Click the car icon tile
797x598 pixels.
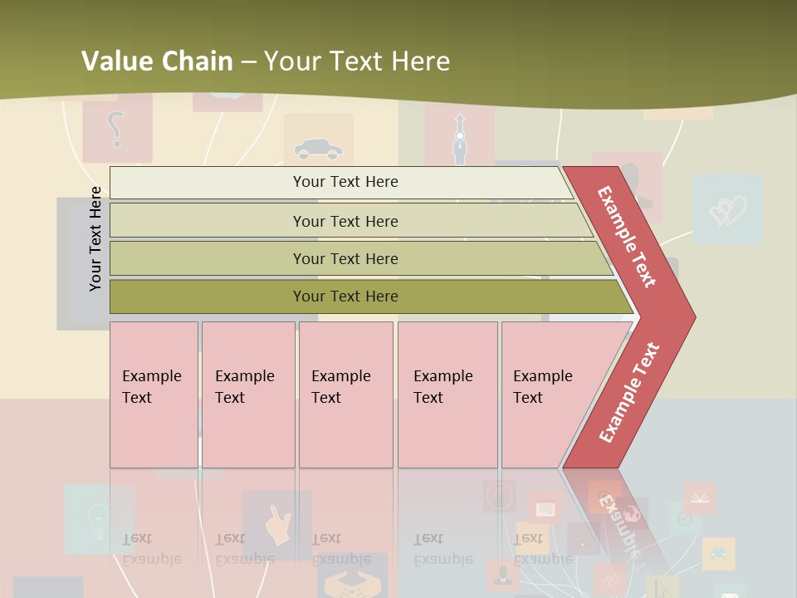pos(318,148)
